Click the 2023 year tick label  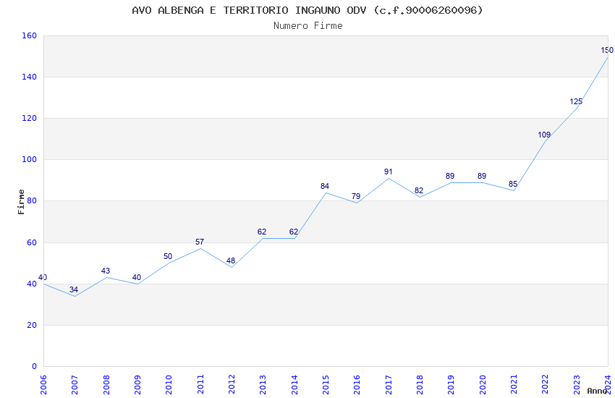coord(577,385)
